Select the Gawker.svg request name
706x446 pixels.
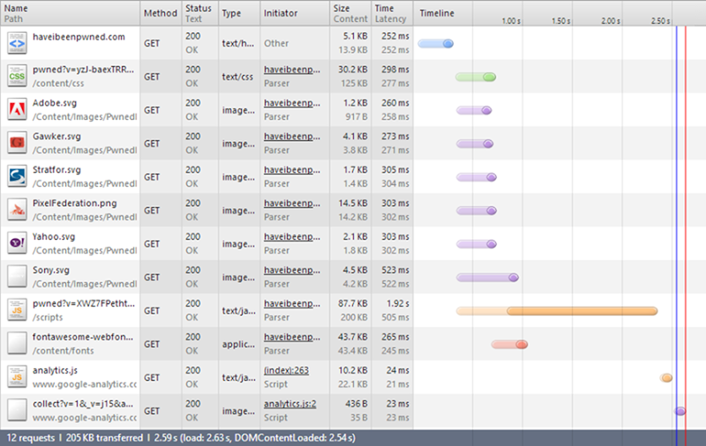click(56, 137)
